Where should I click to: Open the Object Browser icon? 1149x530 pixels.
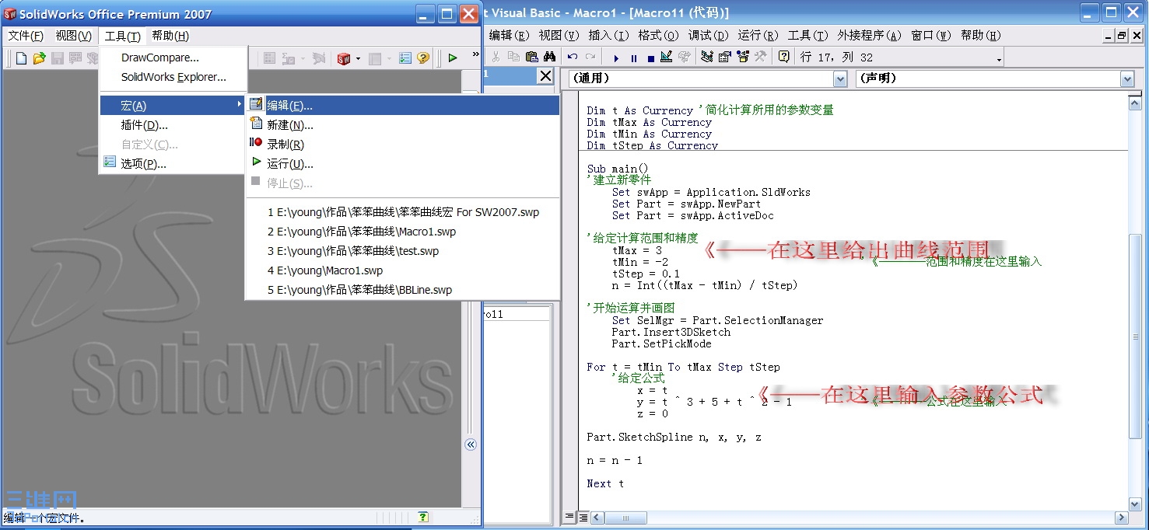point(743,57)
